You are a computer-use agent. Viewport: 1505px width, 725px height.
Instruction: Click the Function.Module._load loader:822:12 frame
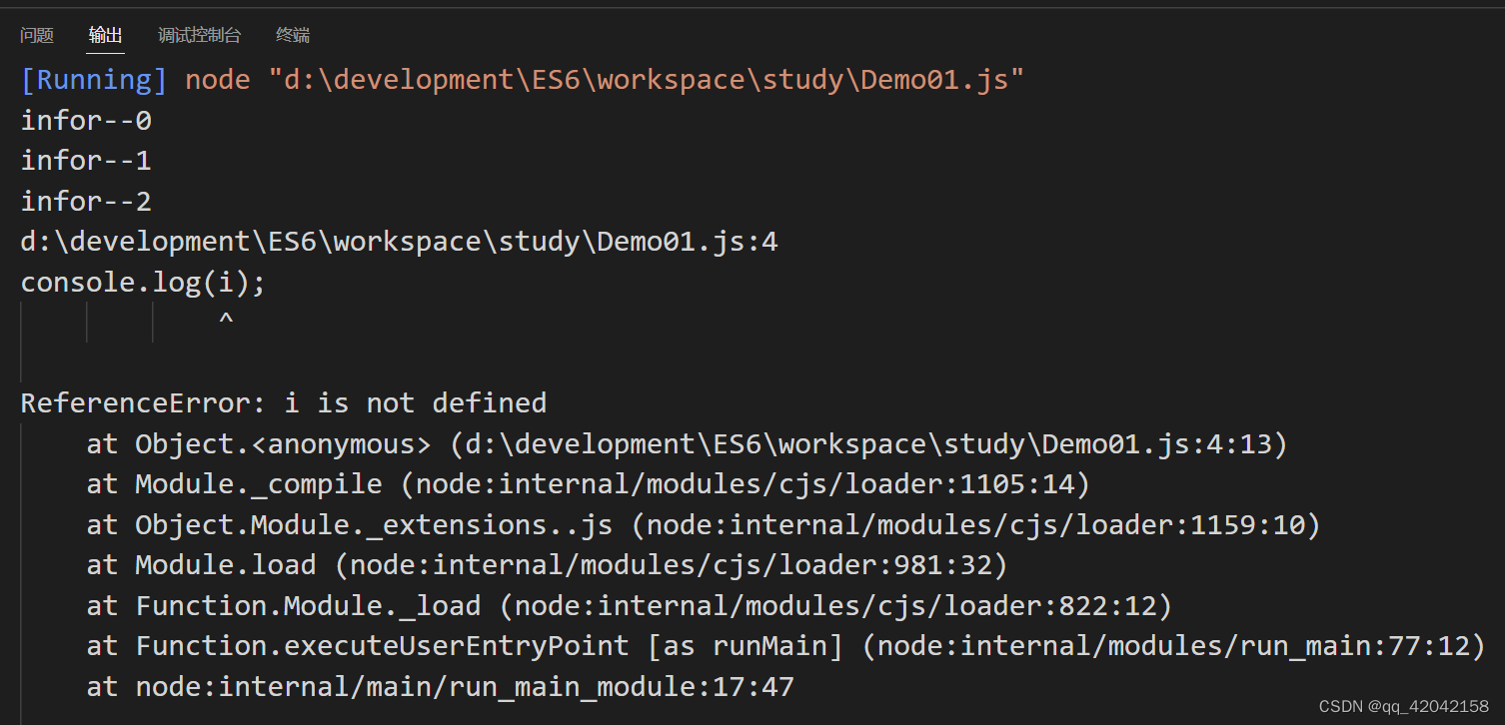[x=629, y=606]
